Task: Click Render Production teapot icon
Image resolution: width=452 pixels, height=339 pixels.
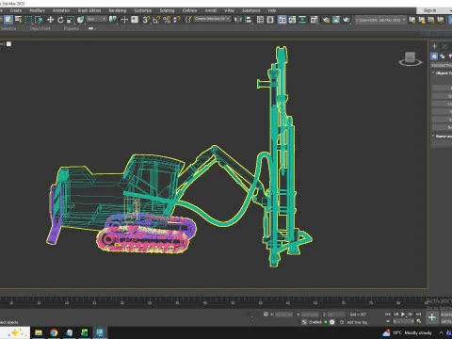Action: 346,20
